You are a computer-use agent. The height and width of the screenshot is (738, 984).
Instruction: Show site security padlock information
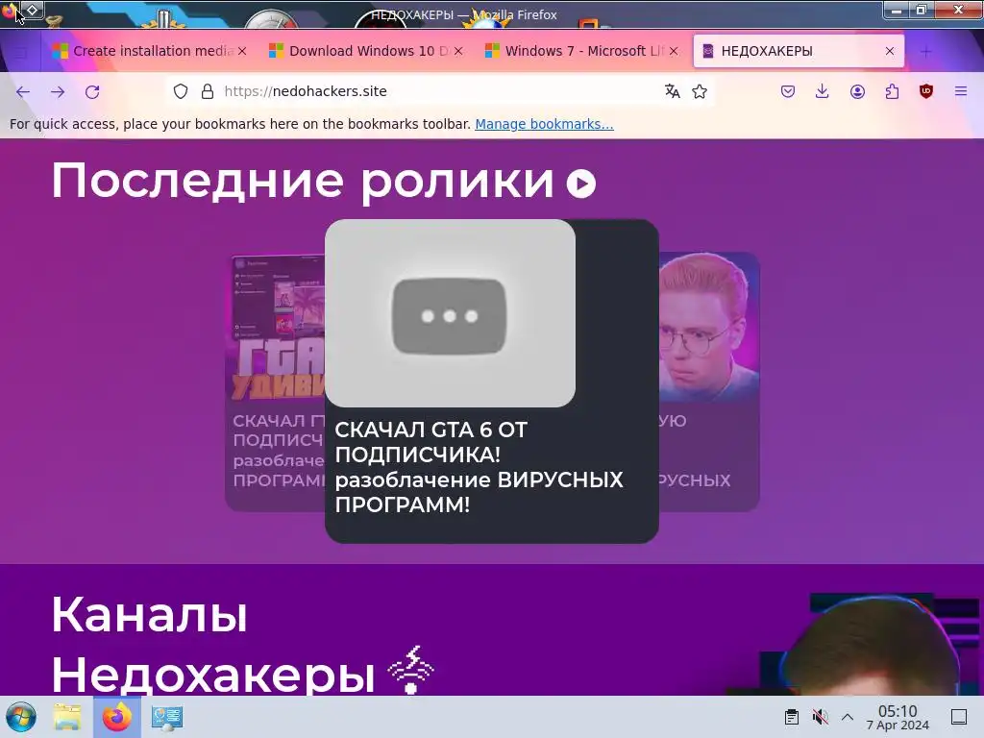coord(208,91)
